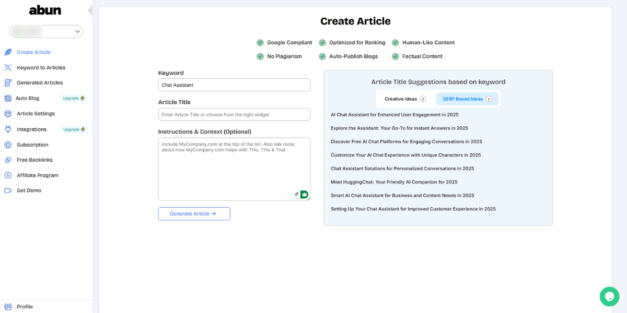The image size is (627, 313).
Task: Collapse the sidebar using the arrow handle
Action: [x=90, y=10]
